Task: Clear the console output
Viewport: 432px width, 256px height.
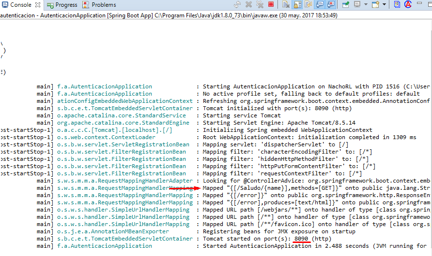Action: pyautogui.click(x=286, y=5)
